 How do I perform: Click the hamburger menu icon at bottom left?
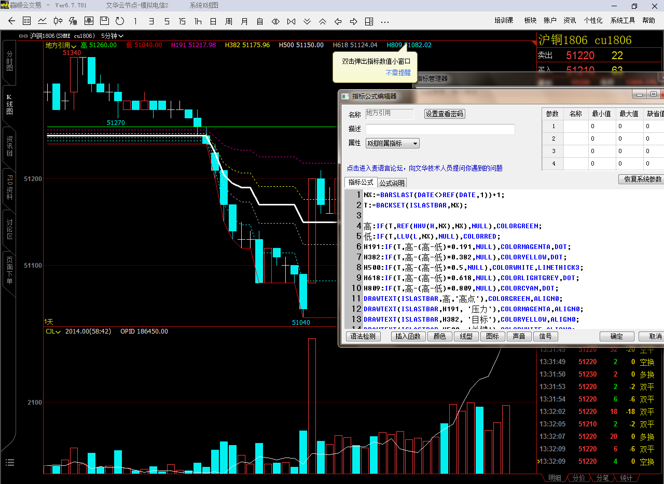coord(9,462)
